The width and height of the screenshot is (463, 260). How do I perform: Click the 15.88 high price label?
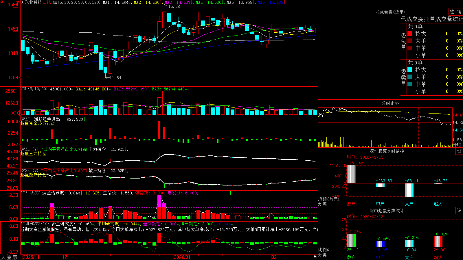click(174, 6)
